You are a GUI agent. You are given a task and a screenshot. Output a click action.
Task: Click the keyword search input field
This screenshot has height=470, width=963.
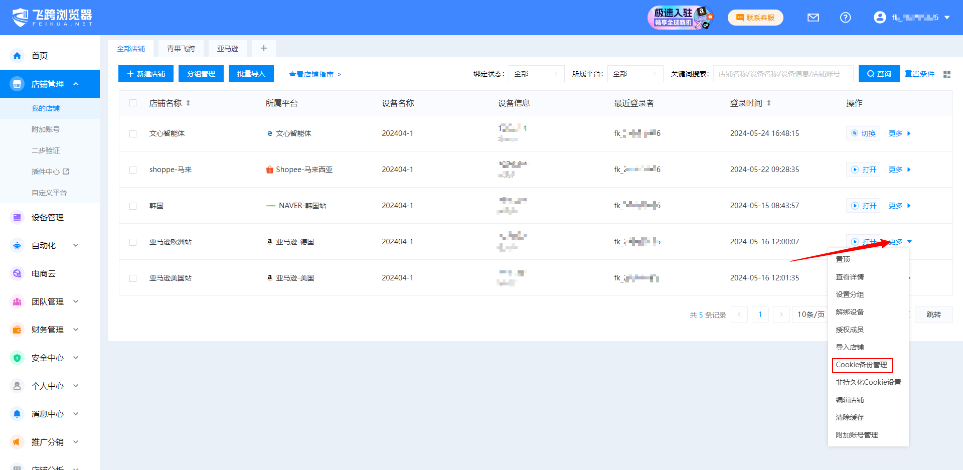pyautogui.click(x=782, y=74)
